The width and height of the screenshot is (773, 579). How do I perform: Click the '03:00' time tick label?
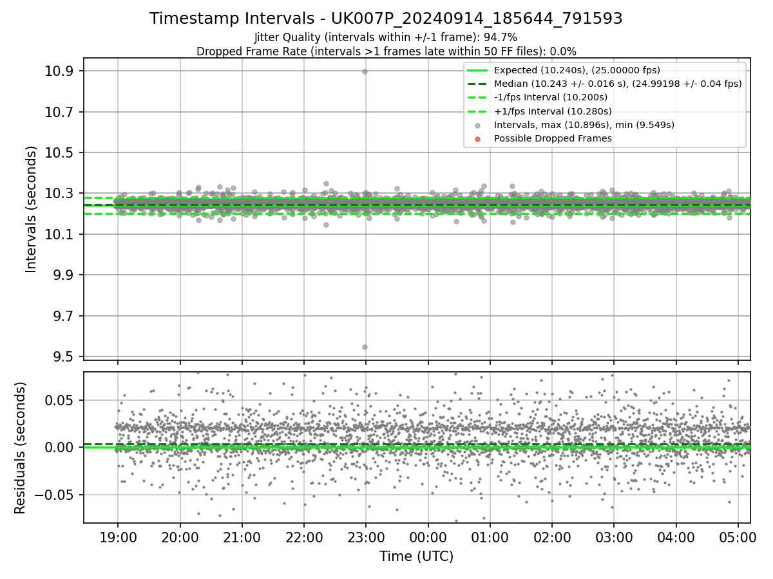613,537
